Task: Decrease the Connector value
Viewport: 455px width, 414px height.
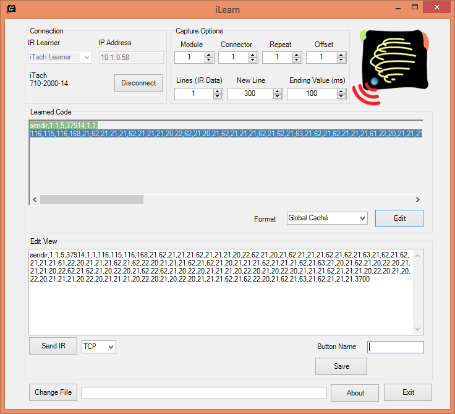Action: click(x=253, y=60)
